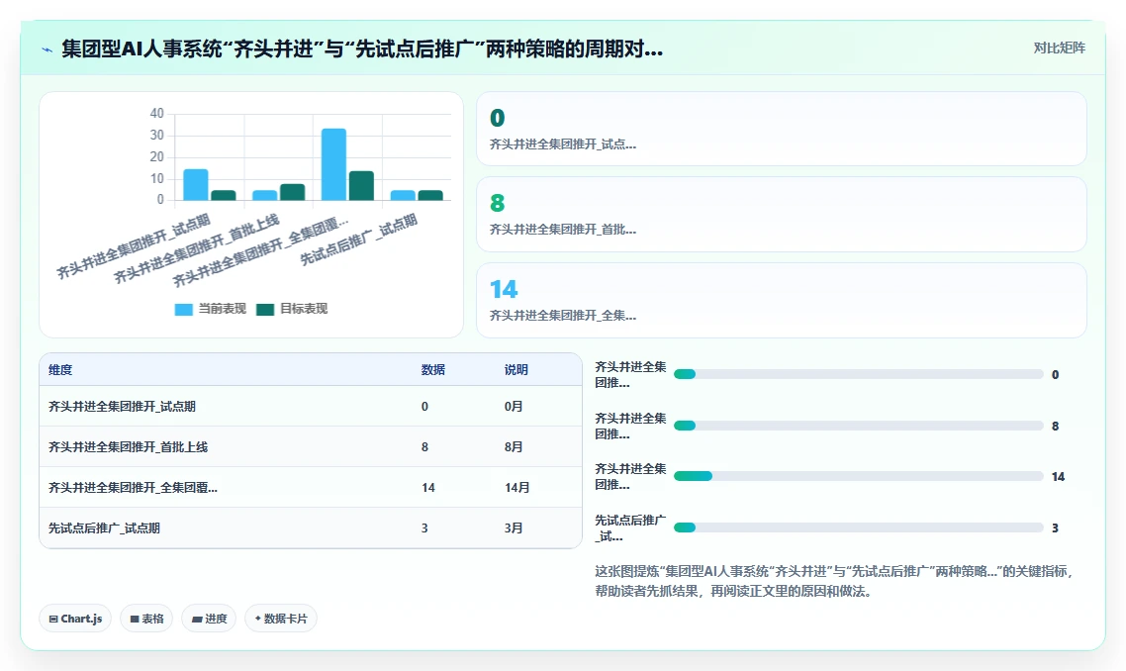1126x671 pixels.
Task: Click the 数据 column header
Action: pyautogui.click(x=433, y=370)
